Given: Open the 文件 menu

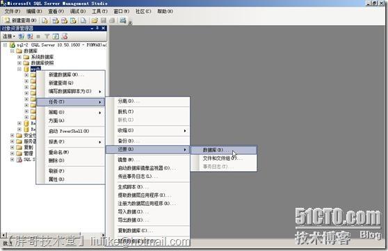Looking at the screenshot, I should tap(12, 11).
